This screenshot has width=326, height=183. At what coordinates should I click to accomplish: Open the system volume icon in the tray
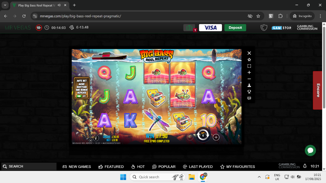pyautogui.click(x=292, y=177)
